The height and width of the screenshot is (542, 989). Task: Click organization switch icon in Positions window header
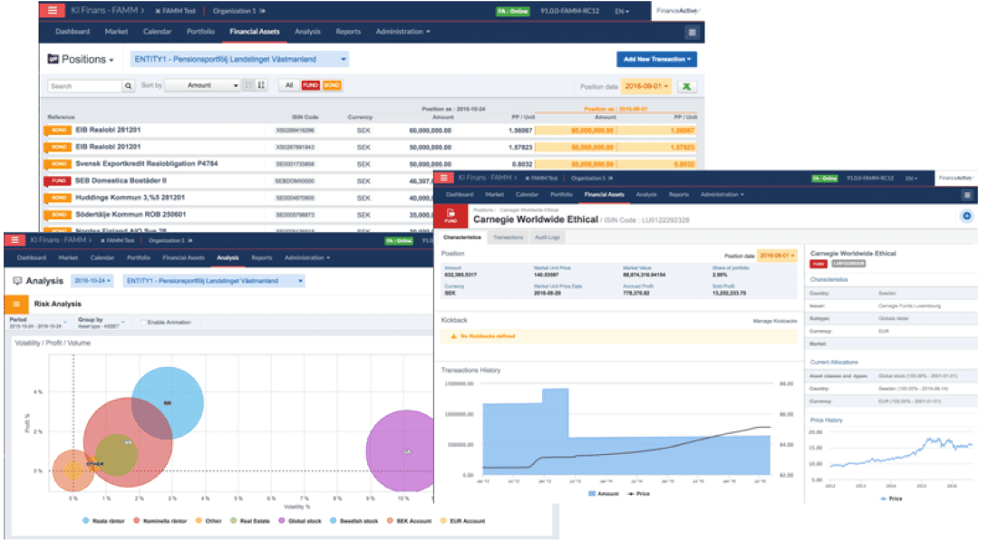262,11
